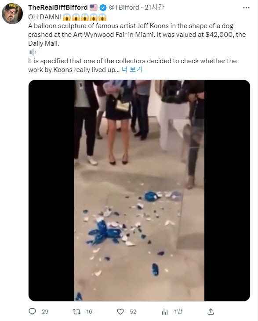Open the three-dot more options menu
The height and width of the screenshot is (321, 258).
(246, 8)
